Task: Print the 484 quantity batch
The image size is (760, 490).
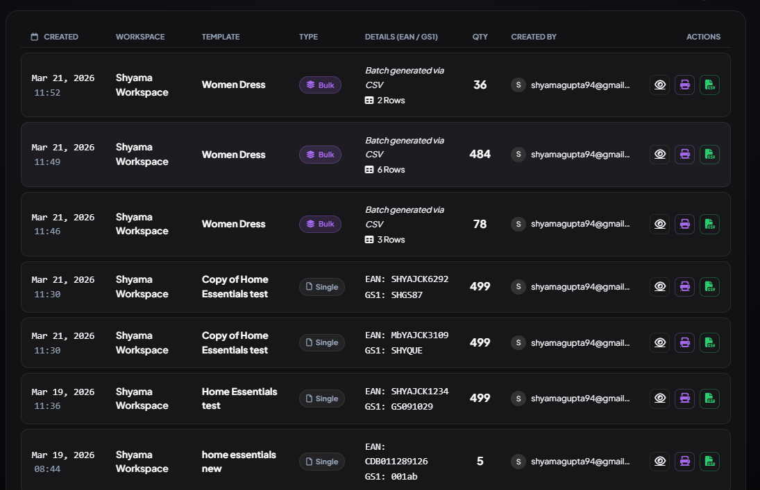Action: (x=685, y=155)
